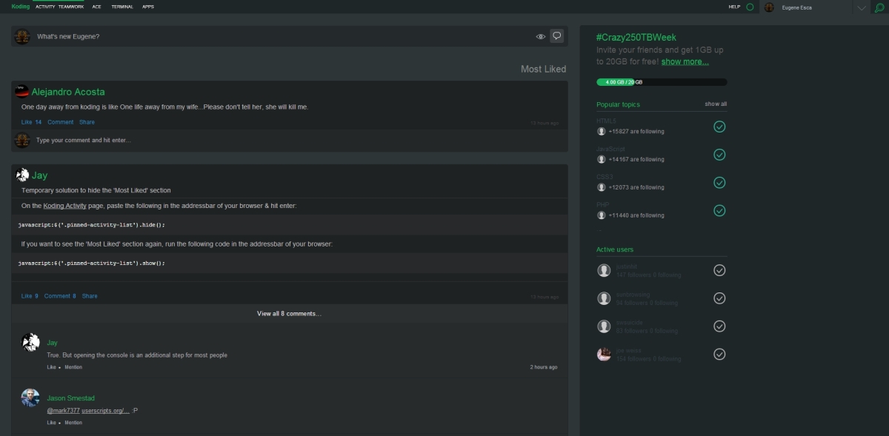Toggle the eye visibility icon on the post box
889x436 pixels.
(540, 36)
